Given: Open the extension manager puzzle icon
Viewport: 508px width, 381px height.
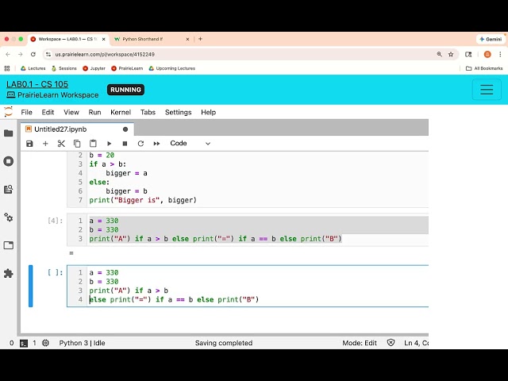Looking at the screenshot, I should 9,273.
